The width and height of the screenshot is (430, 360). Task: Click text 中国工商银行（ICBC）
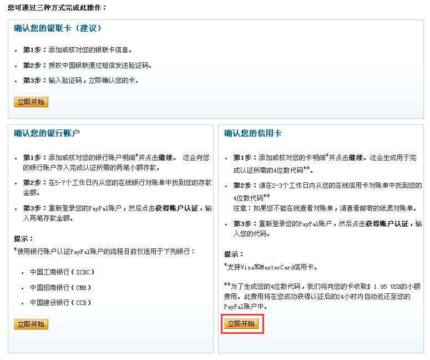pos(62,272)
